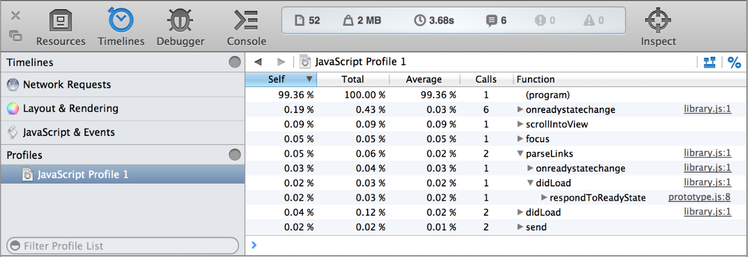Activate the Inspect crosshair tool
This screenshot has width=748, height=257.
coord(658,21)
